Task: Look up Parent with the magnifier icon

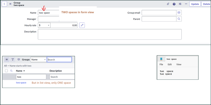Action: point(179,19)
